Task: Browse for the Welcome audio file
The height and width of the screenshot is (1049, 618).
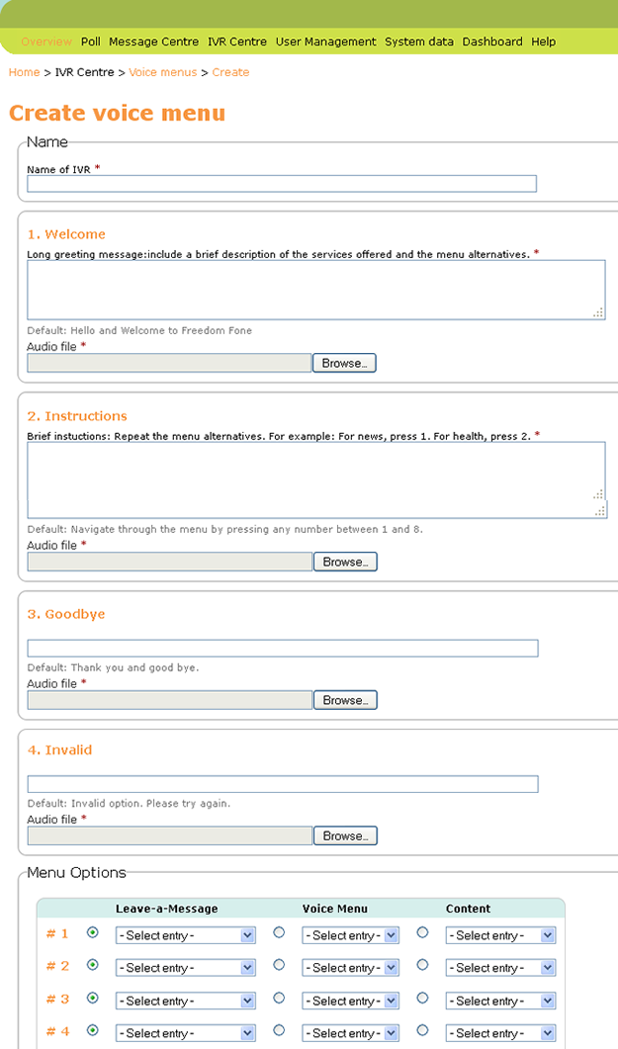Action: (x=344, y=363)
